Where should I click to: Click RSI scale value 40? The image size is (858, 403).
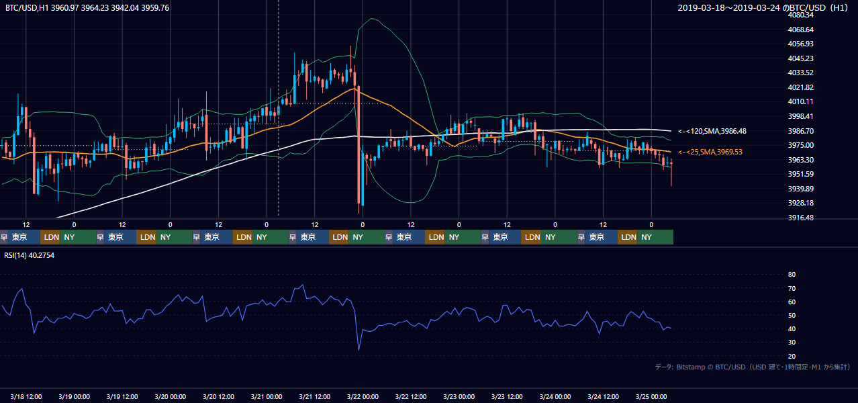pyautogui.click(x=792, y=328)
